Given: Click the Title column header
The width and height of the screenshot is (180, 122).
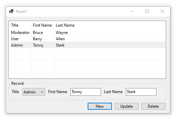Looking at the screenshot, I should 20,25.
